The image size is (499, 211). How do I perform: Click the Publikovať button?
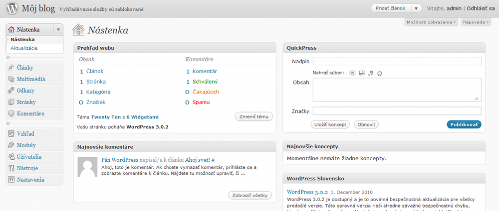[x=464, y=124]
